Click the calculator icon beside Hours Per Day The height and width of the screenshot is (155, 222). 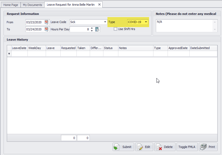[x=97, y=29]
